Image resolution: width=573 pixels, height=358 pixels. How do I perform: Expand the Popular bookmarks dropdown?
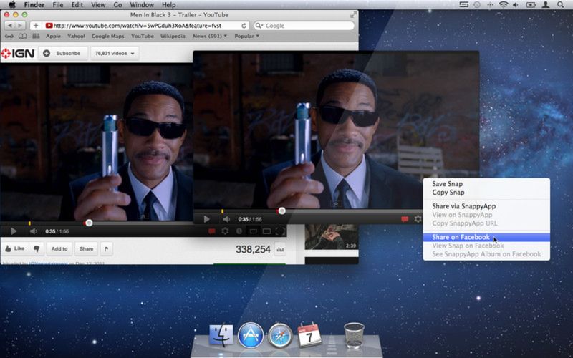point(249,36)
